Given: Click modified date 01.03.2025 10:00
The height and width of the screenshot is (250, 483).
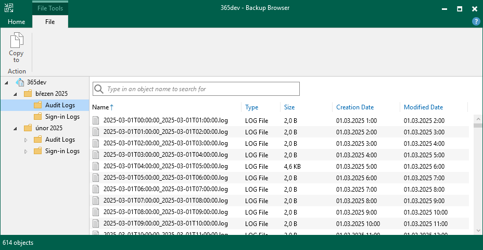Looking at the screenshot, I should coord(426,213).
